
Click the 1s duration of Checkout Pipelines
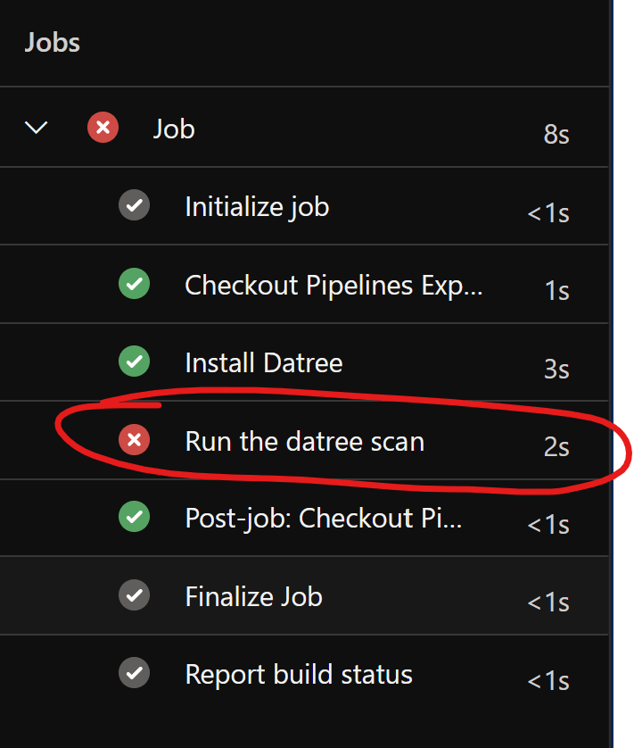pyautogui.click(x=556, y=290)
